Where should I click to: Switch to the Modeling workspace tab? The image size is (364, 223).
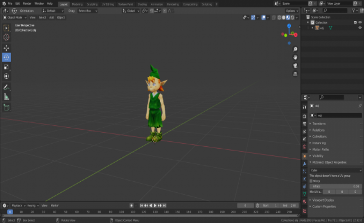tap(77, 4)
